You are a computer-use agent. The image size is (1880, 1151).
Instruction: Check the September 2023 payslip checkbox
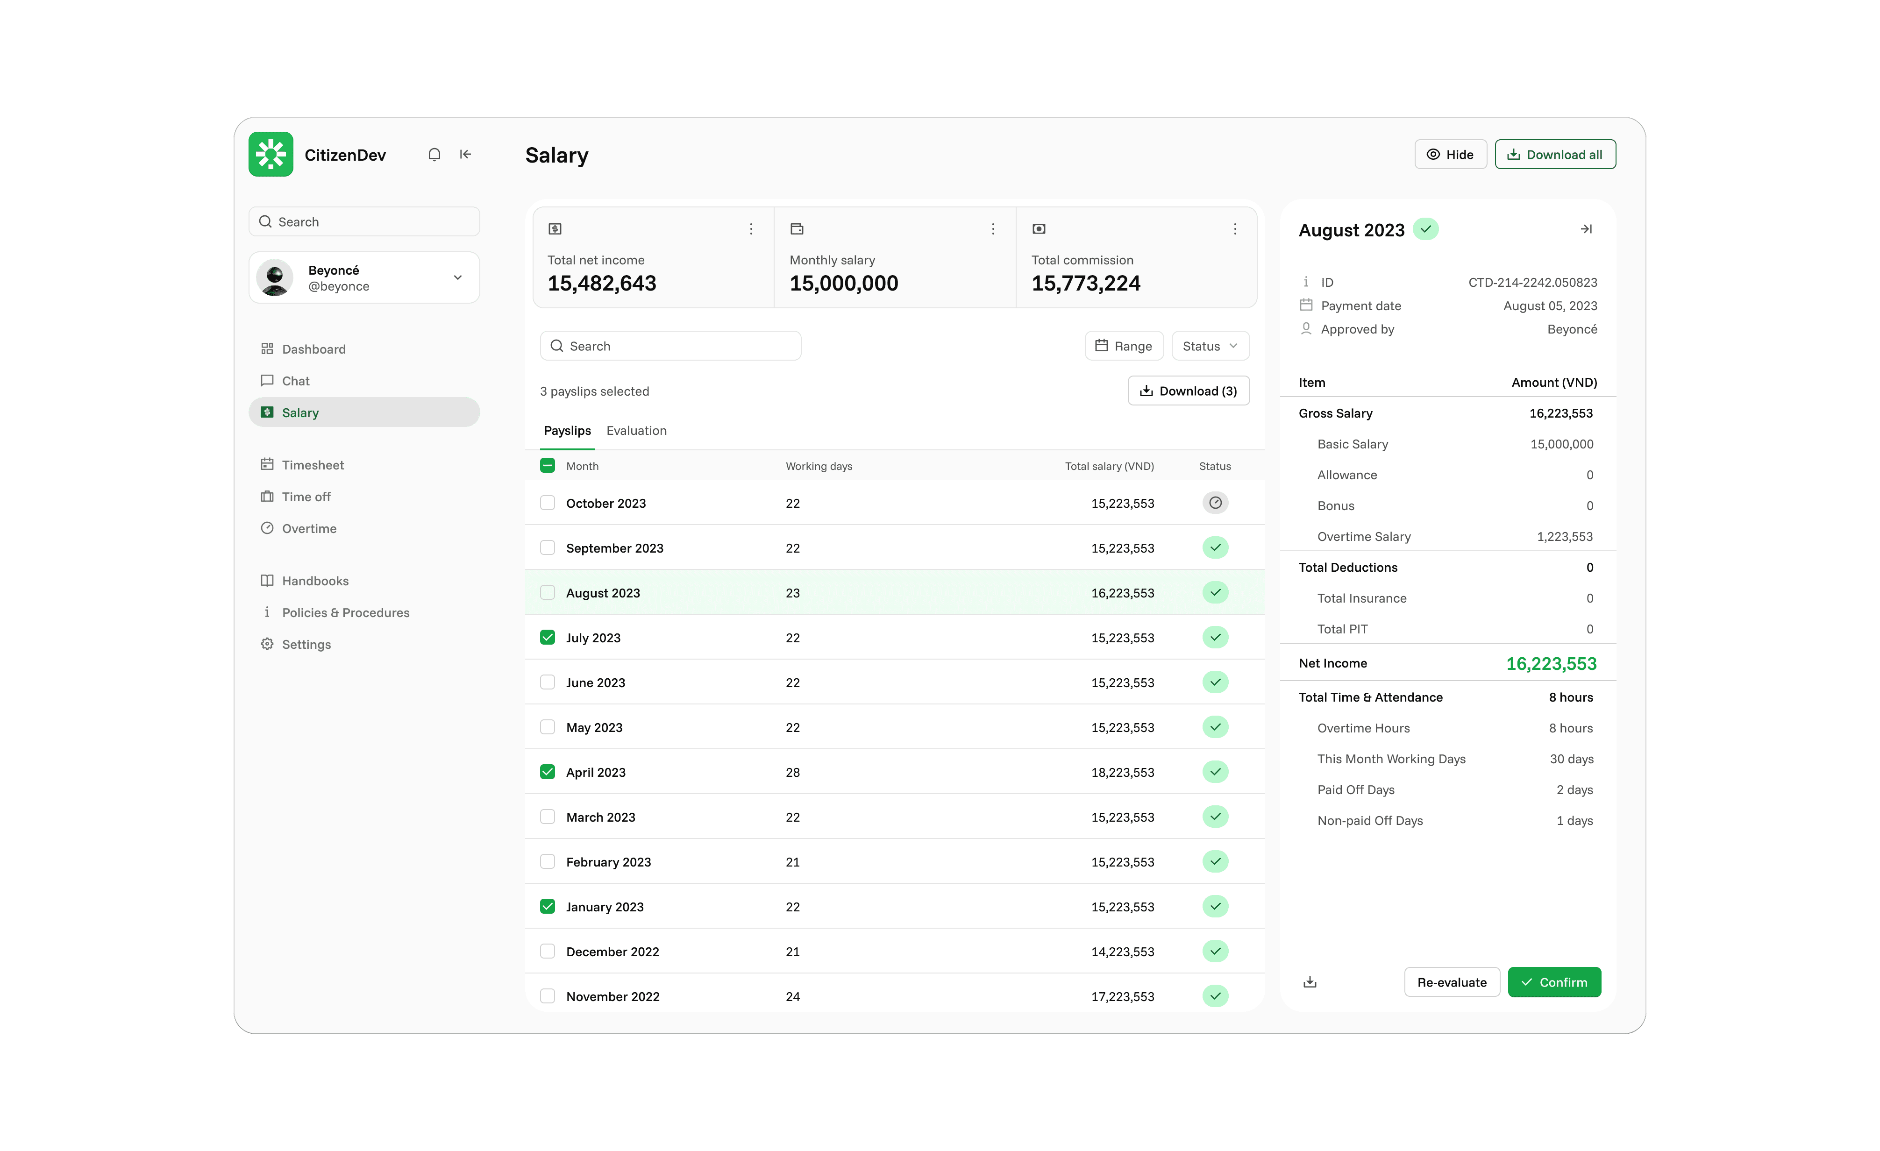coord(547,547)
